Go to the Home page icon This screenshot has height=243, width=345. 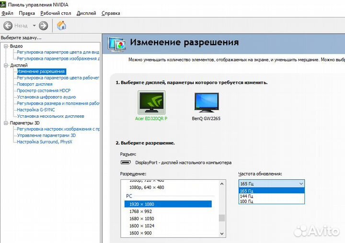pos(61,25)
